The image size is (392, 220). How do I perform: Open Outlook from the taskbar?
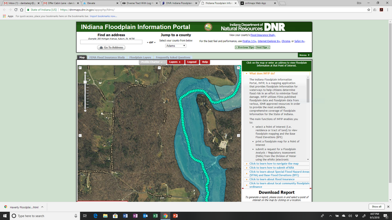145,216
